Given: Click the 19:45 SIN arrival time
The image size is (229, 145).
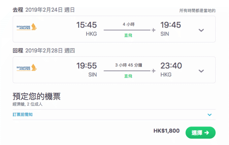Looking at the screenshot, I should coord(171,25).
